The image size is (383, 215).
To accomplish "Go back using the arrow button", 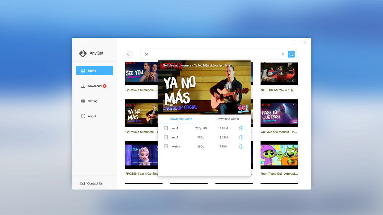I will tap(129, 54).
